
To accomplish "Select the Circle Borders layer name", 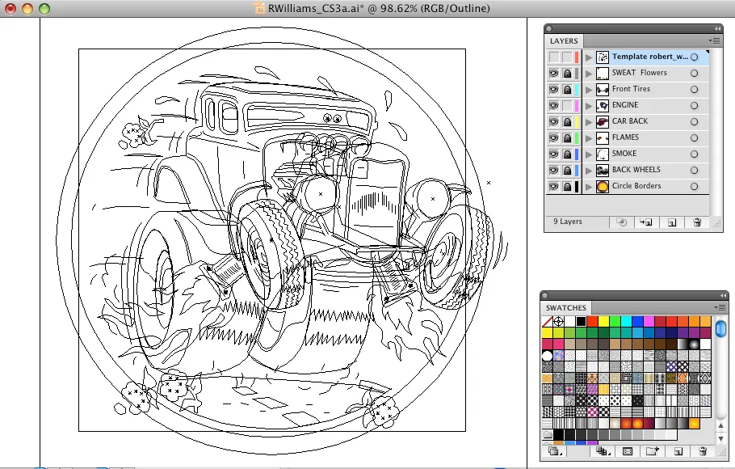I will coord(636,186).
